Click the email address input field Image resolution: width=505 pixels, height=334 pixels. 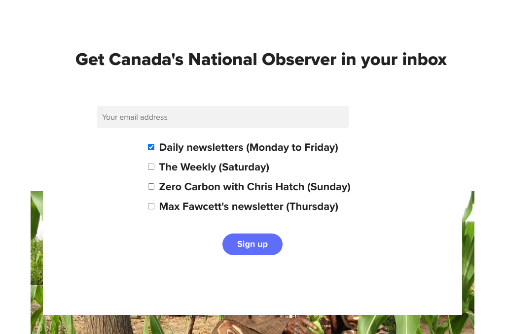222,117
